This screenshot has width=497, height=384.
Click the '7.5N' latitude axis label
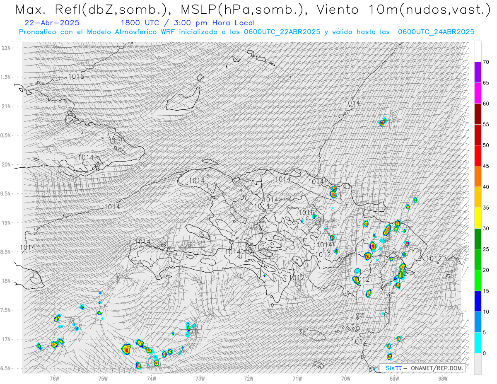[x=6, y=310]
